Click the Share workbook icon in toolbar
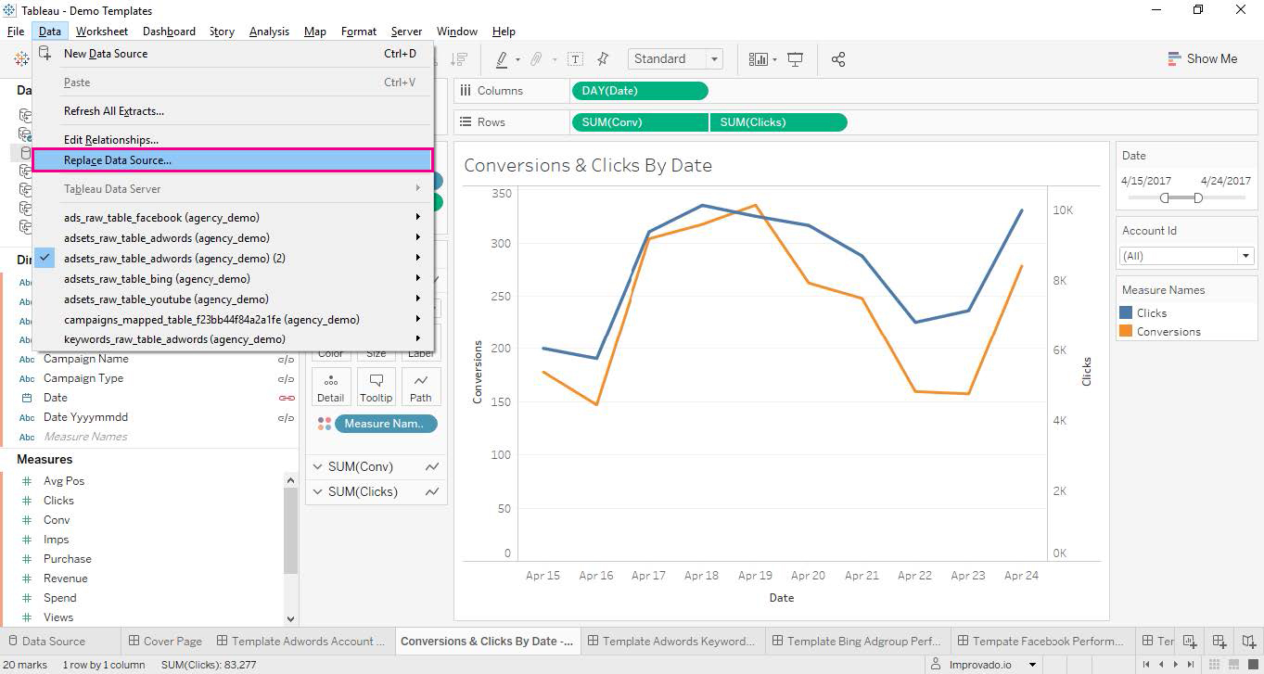Image resolution: width=1264 pixels, height=674 pixels. click(x=838, y=59)
